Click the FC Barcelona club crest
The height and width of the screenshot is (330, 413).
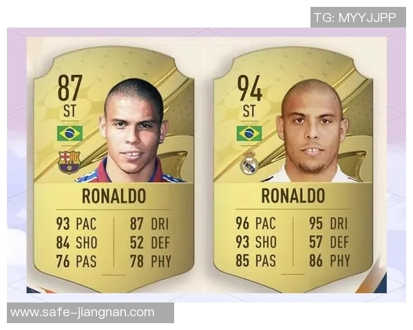point(69,162)
